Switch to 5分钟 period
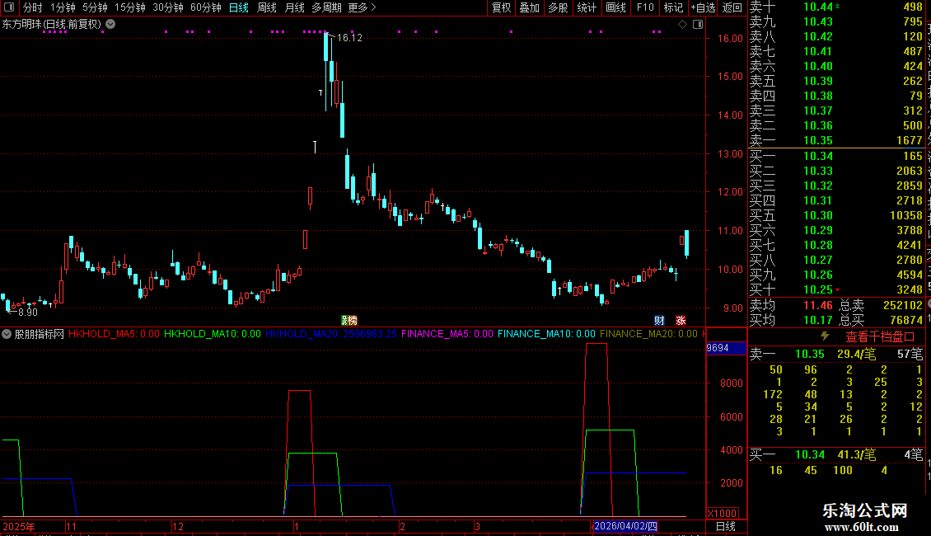 [95, 7]
